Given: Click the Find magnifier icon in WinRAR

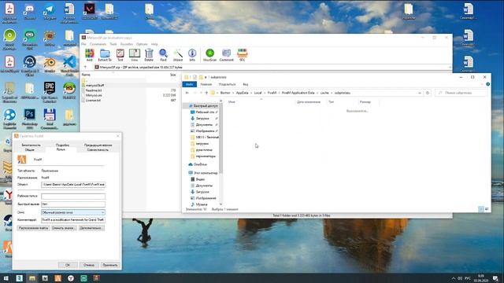Looking at the screenshot, I should click(163, 55).
